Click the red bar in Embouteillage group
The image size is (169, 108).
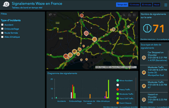pos(73,91)
